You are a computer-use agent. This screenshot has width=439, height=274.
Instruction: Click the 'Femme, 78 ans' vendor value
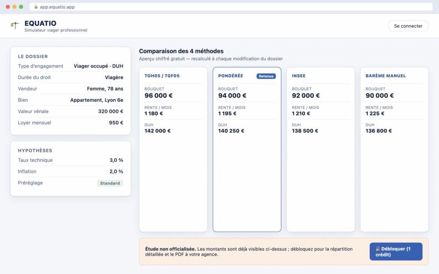pyautogui.click(x=105, y=89)
